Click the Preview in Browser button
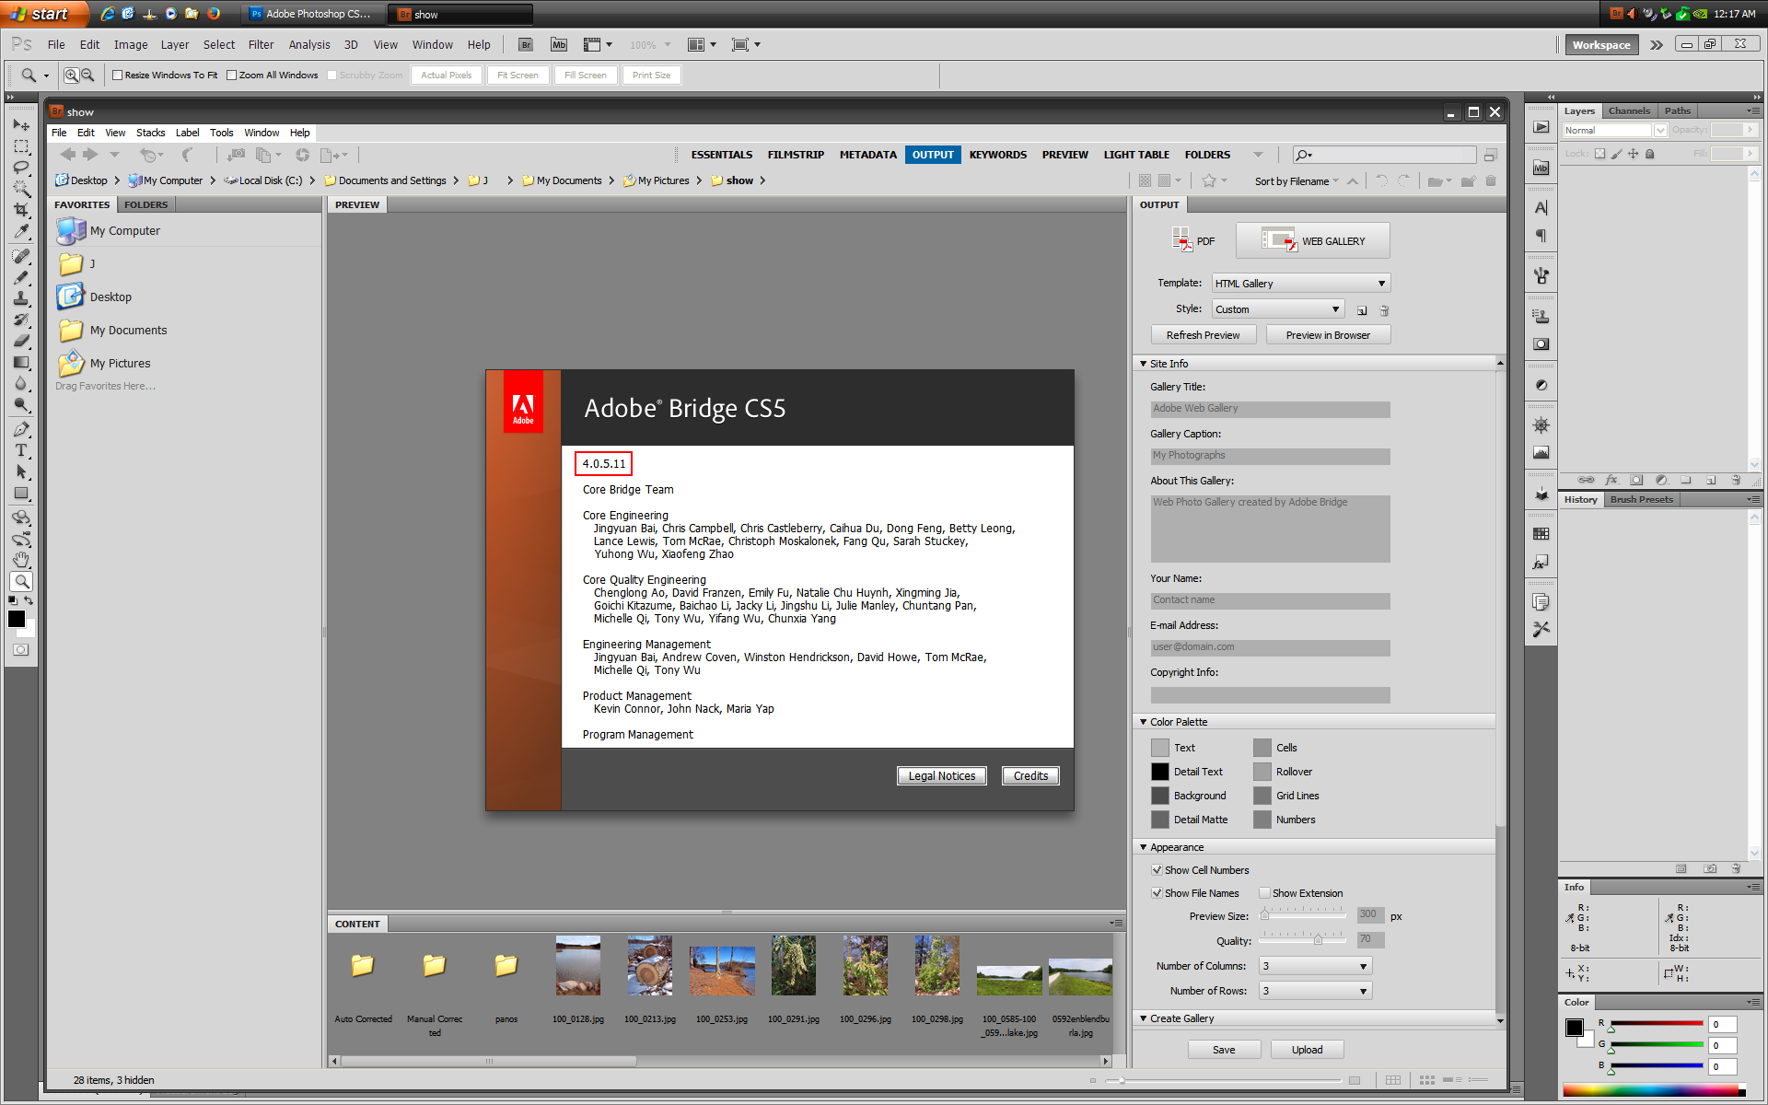Viewport: 1768px width, 1105px height. [1327, 335]
